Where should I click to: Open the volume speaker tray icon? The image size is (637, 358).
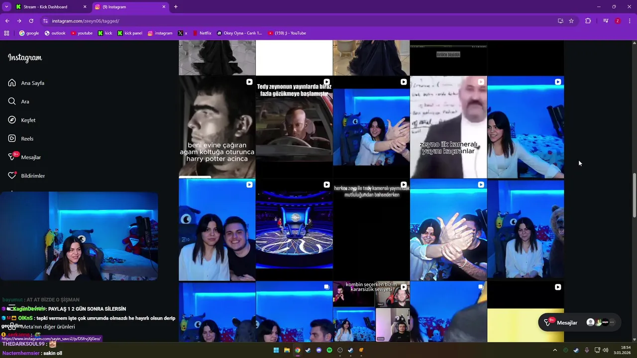(x=606, y=350)
